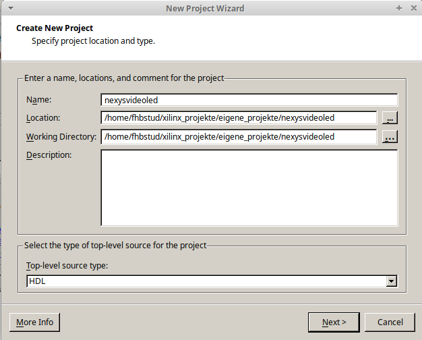The image size is (422, 340).
Task: Open the Top-level source type combo box
Action: 206,281
